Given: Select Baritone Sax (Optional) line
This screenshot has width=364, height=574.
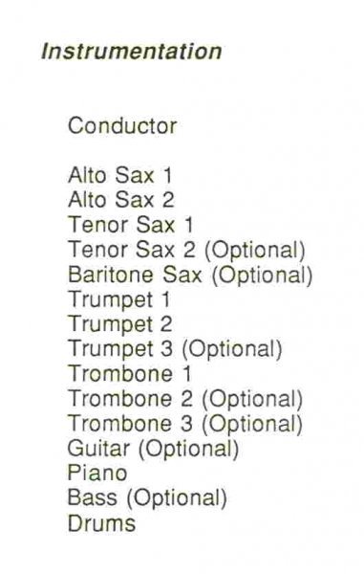Looking at the screenshot, I should click(190, 275).
